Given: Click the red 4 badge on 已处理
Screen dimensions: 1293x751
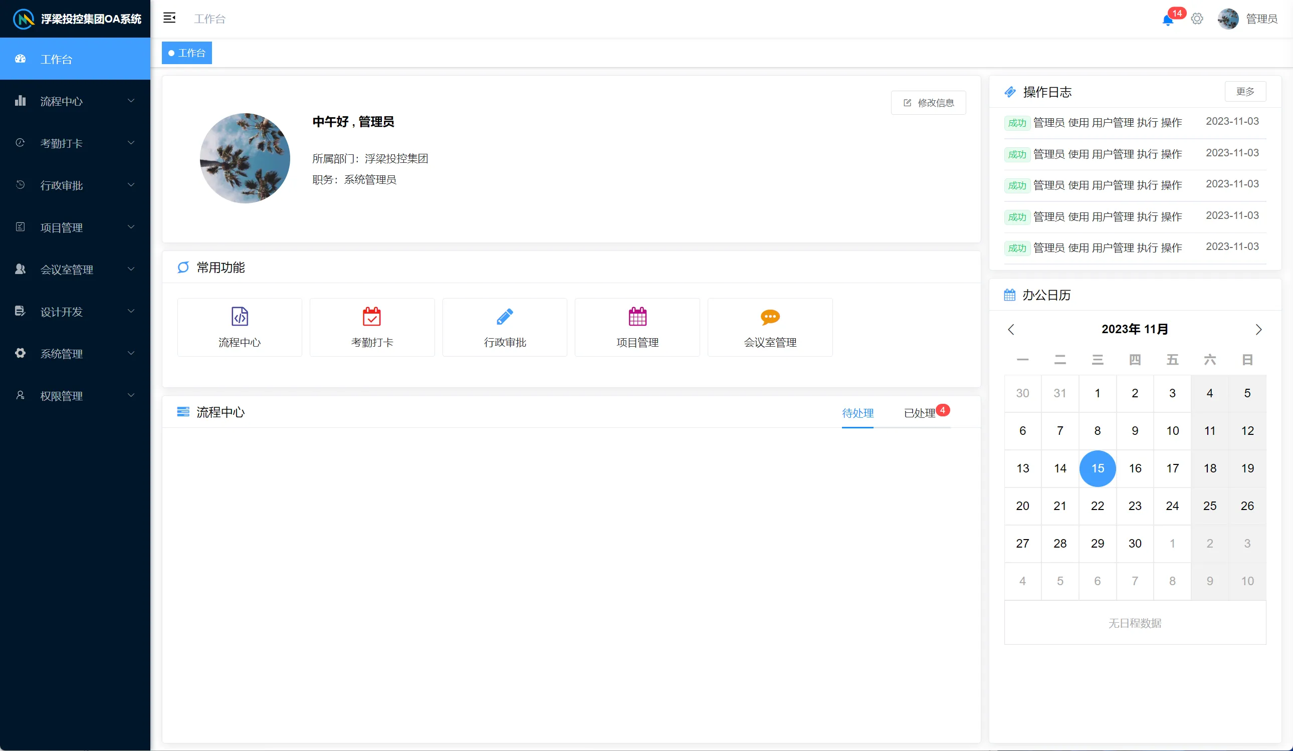Looking at the screenshot, I should pos(943,410).
